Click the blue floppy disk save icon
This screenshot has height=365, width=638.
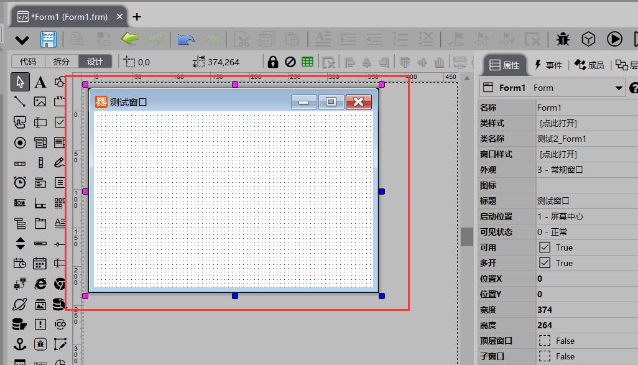[48, 40]
